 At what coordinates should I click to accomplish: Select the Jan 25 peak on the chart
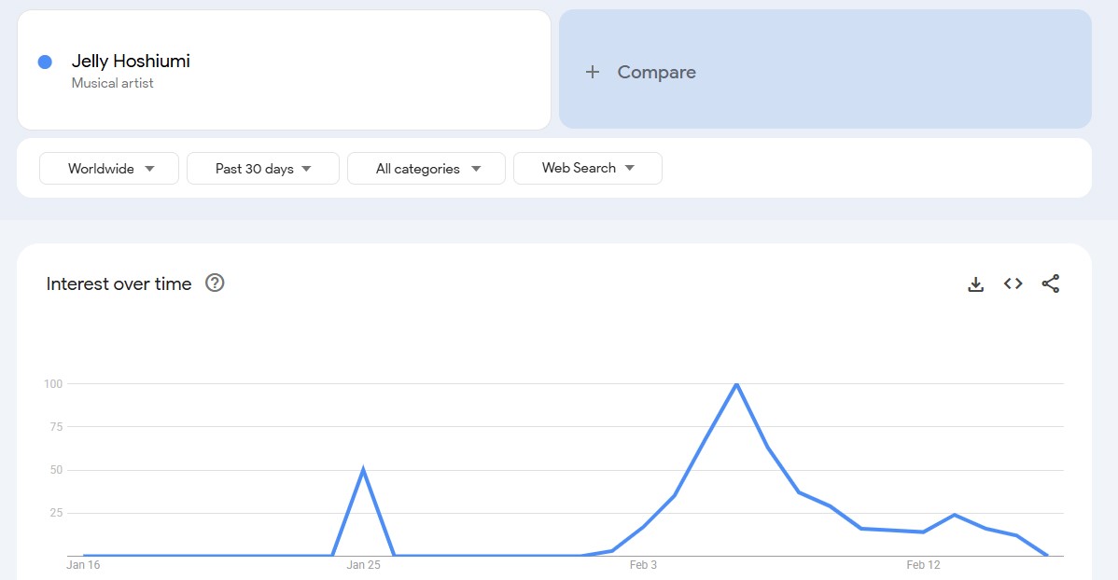pos(364,470)
